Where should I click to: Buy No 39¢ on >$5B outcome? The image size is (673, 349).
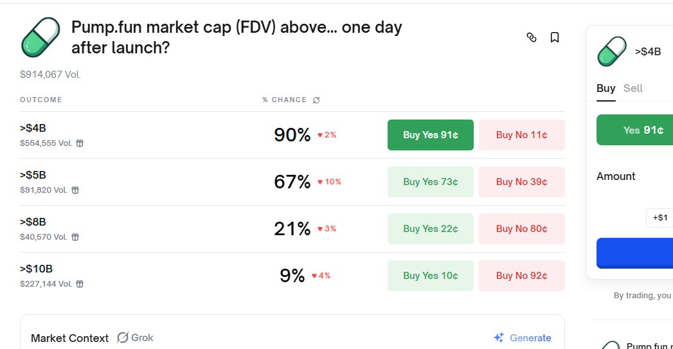click(x=522, y=182)
